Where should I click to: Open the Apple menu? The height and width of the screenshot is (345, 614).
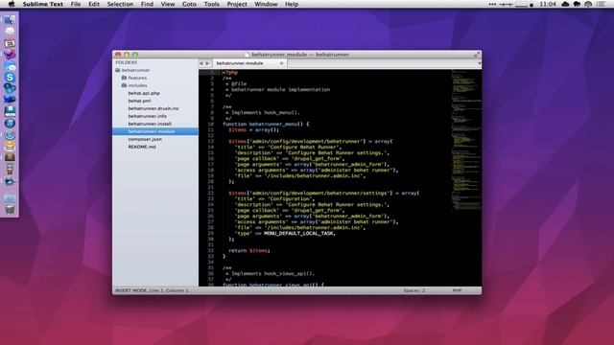(12, 4)
